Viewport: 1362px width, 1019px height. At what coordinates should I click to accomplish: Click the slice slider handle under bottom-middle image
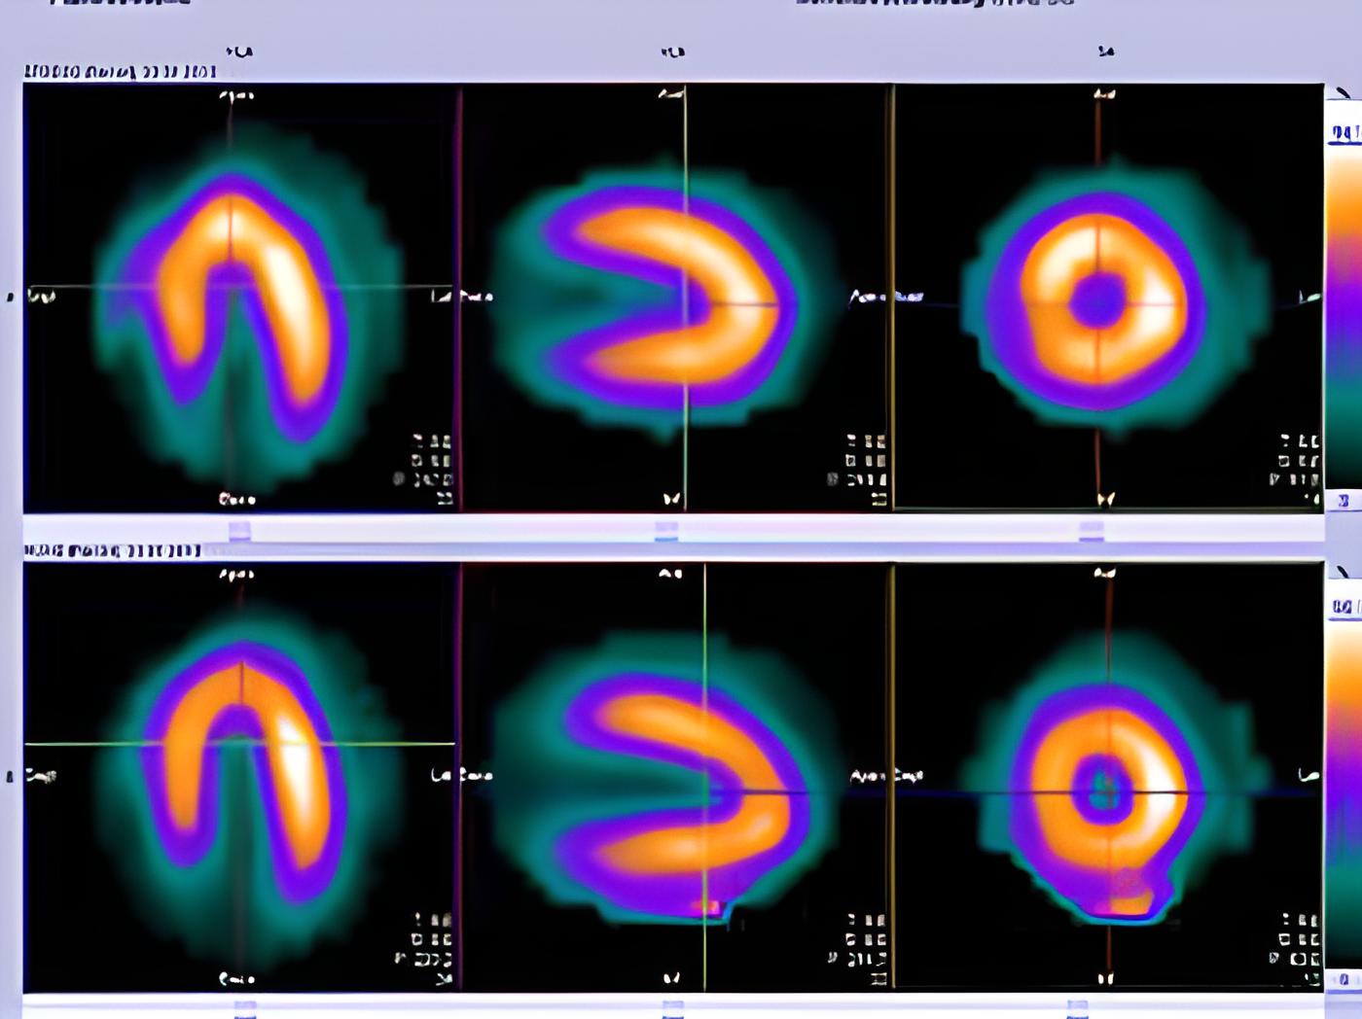[x=672, y=1009]
